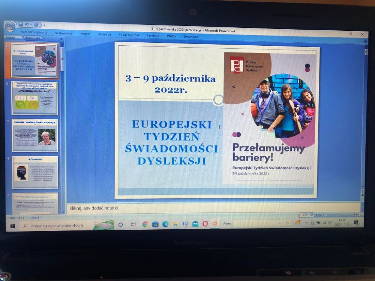
Task: Select slide 3 thumbnail in panel
Action: click(34, 135)
